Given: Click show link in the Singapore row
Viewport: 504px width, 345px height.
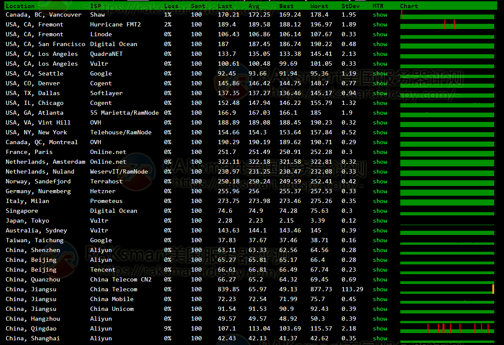Looking at the screenshot, I should click(x=380, y=211).
